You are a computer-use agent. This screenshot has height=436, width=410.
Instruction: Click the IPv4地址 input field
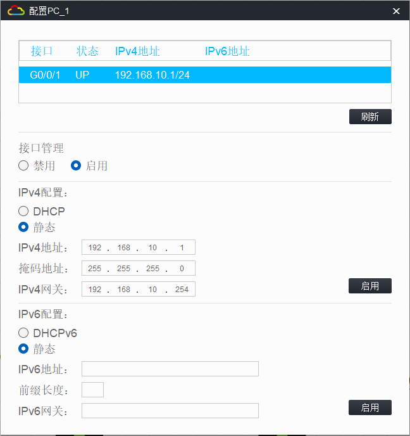(x=139, y=248)
